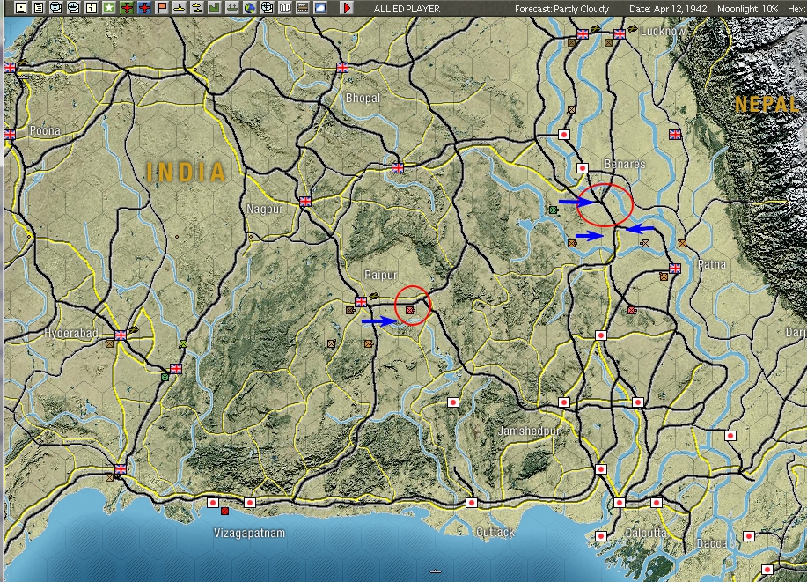Click the green factory industry icon
This screenshot has height=582, width=807.
click(215, 8)
